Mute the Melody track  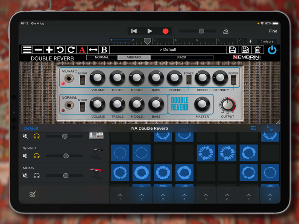25,175
